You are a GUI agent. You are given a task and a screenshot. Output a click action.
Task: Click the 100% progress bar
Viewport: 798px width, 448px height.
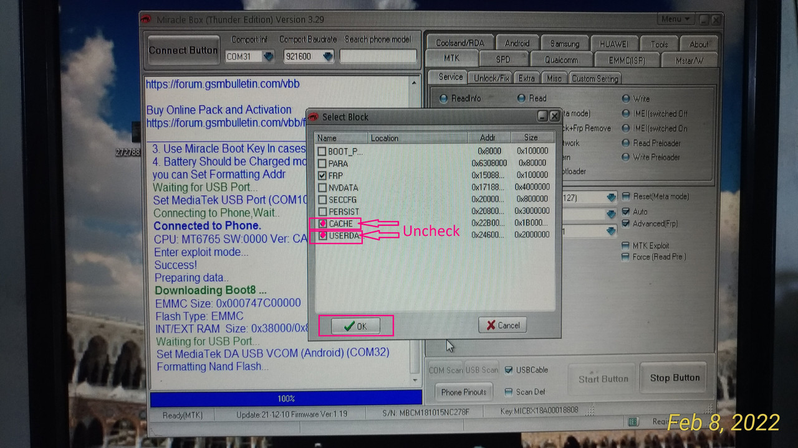286,398
